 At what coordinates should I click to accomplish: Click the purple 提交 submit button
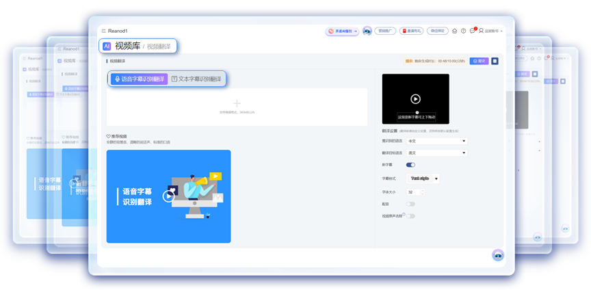(x=480, y=61)
